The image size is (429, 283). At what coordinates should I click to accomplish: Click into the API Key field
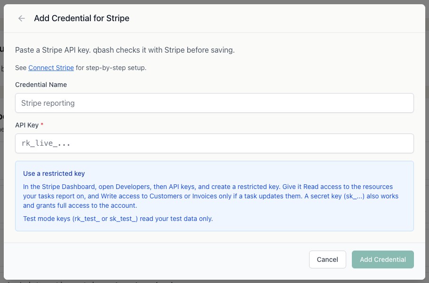click(x=214, y=143)
